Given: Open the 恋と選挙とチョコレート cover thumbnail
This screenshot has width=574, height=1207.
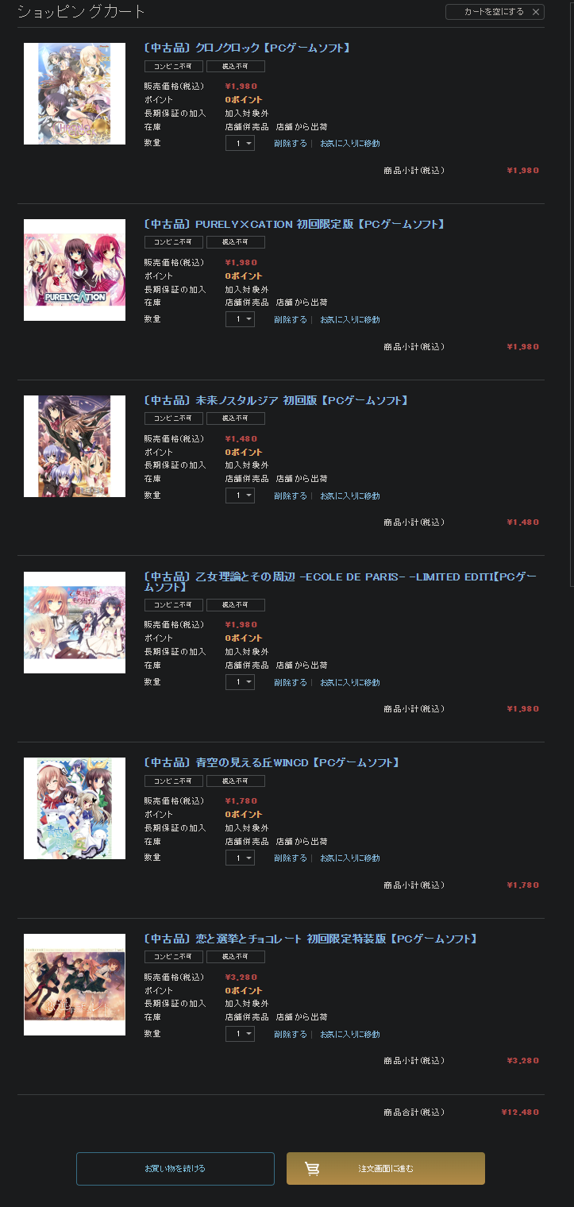Looking at the screenshot, I should pos(75,985).
